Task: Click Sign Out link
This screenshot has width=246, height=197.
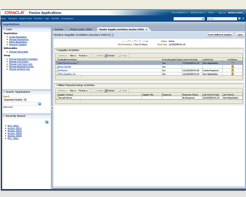Action: pyautogui.click(x=222, y=13)
